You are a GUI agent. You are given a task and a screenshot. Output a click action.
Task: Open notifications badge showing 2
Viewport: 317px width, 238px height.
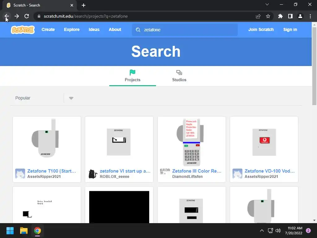(308, 231)
